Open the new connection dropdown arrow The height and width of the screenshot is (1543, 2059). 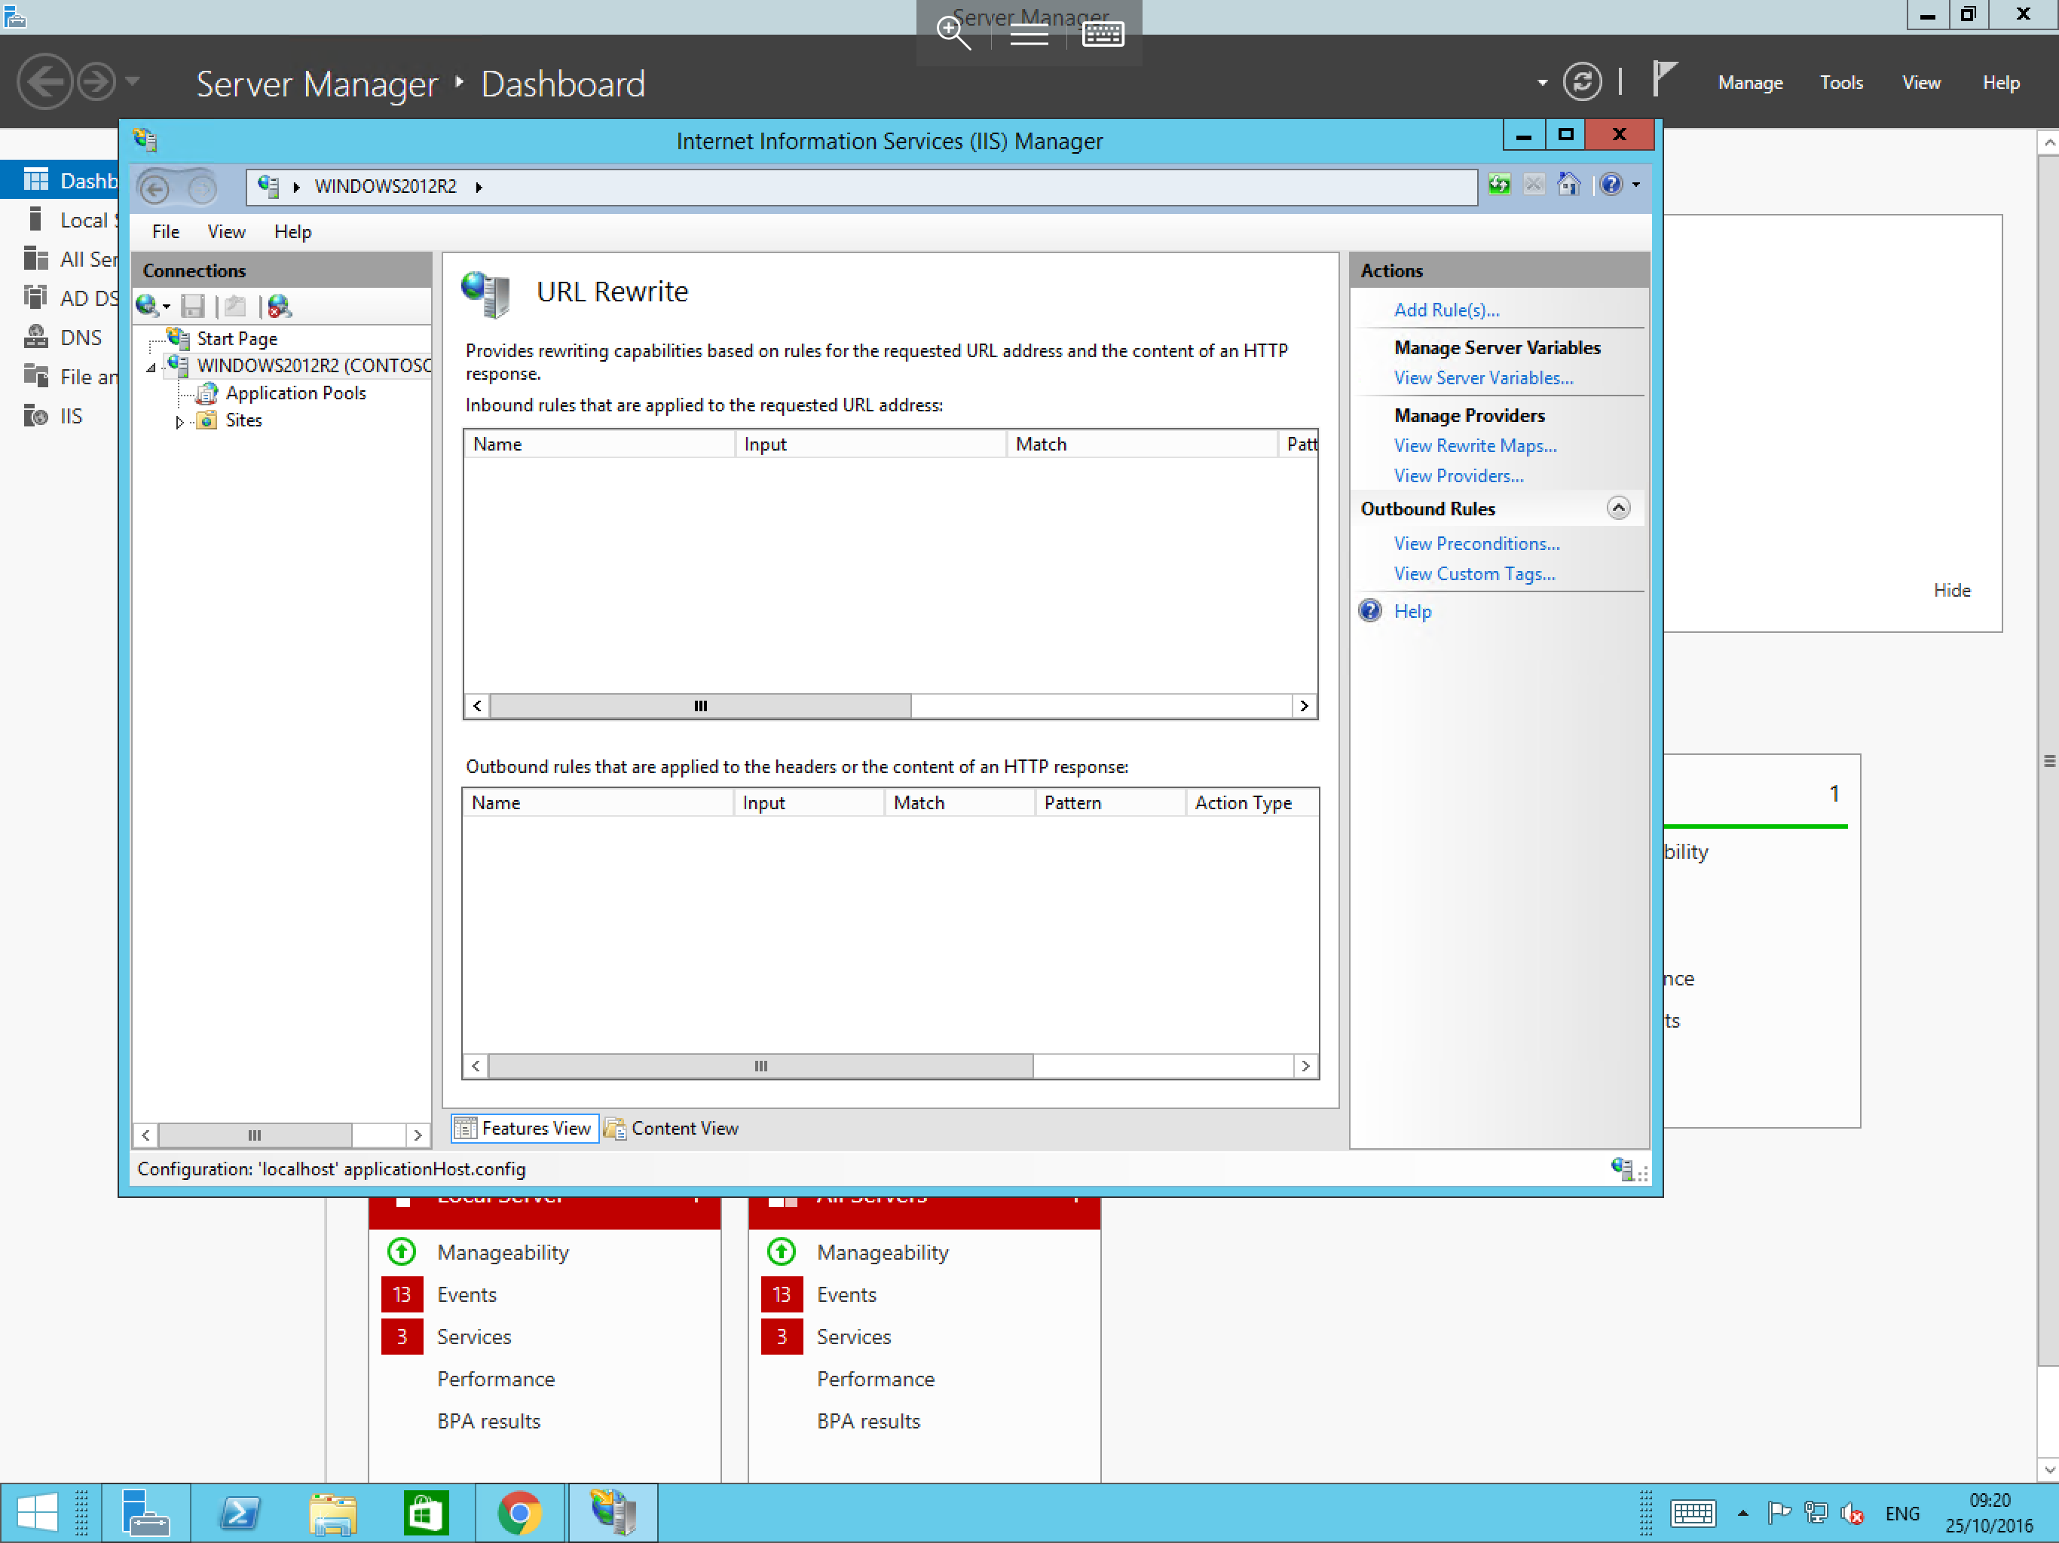(167, 307)
